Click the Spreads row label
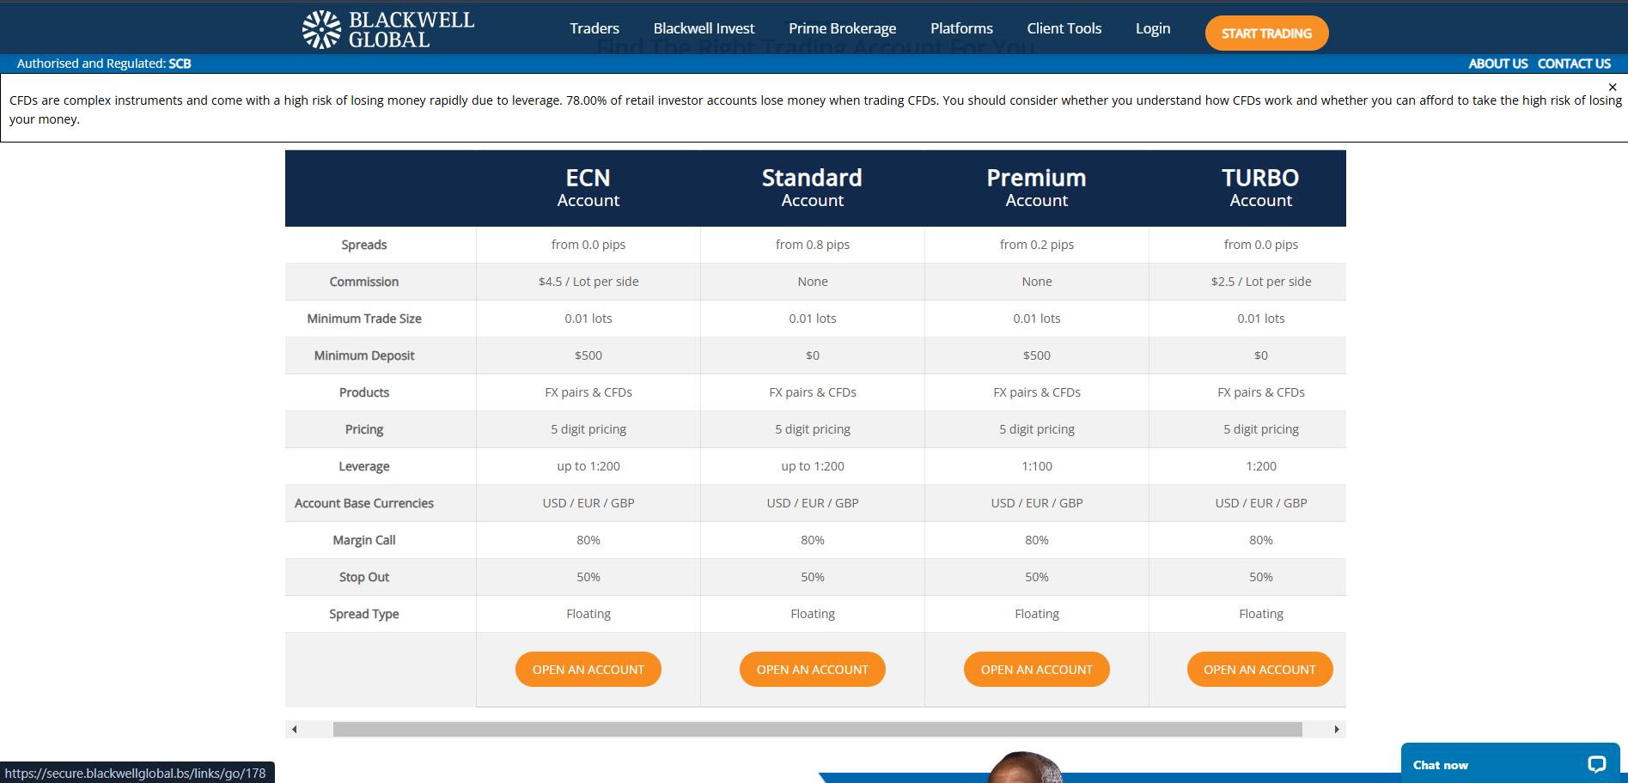1628x783 pixels. 364,245
